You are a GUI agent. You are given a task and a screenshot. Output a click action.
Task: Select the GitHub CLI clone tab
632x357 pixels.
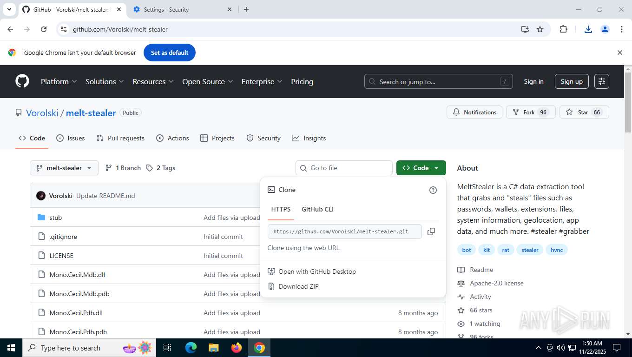317,209
